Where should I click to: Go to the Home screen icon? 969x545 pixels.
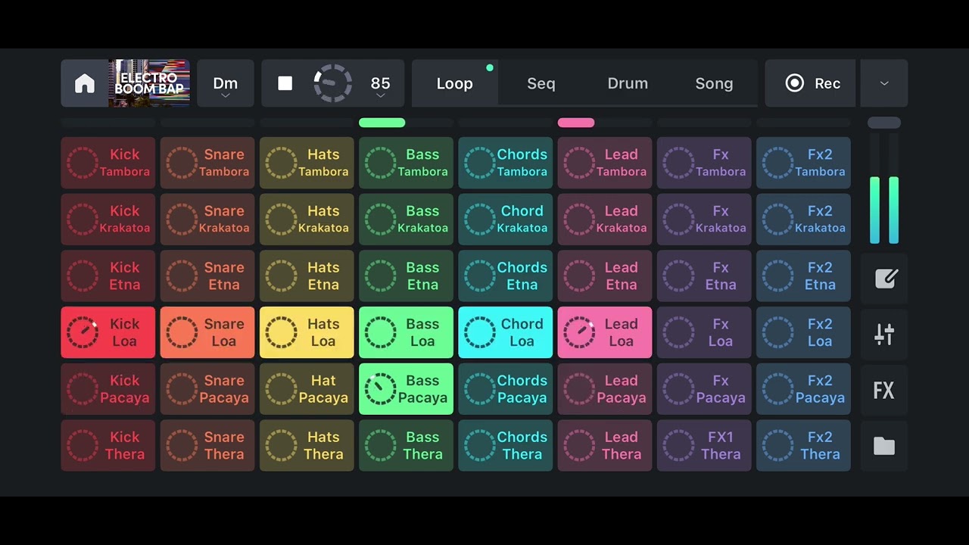85,83
